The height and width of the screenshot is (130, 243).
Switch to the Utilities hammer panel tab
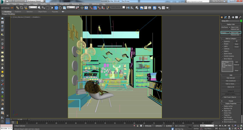pos(240,17)
